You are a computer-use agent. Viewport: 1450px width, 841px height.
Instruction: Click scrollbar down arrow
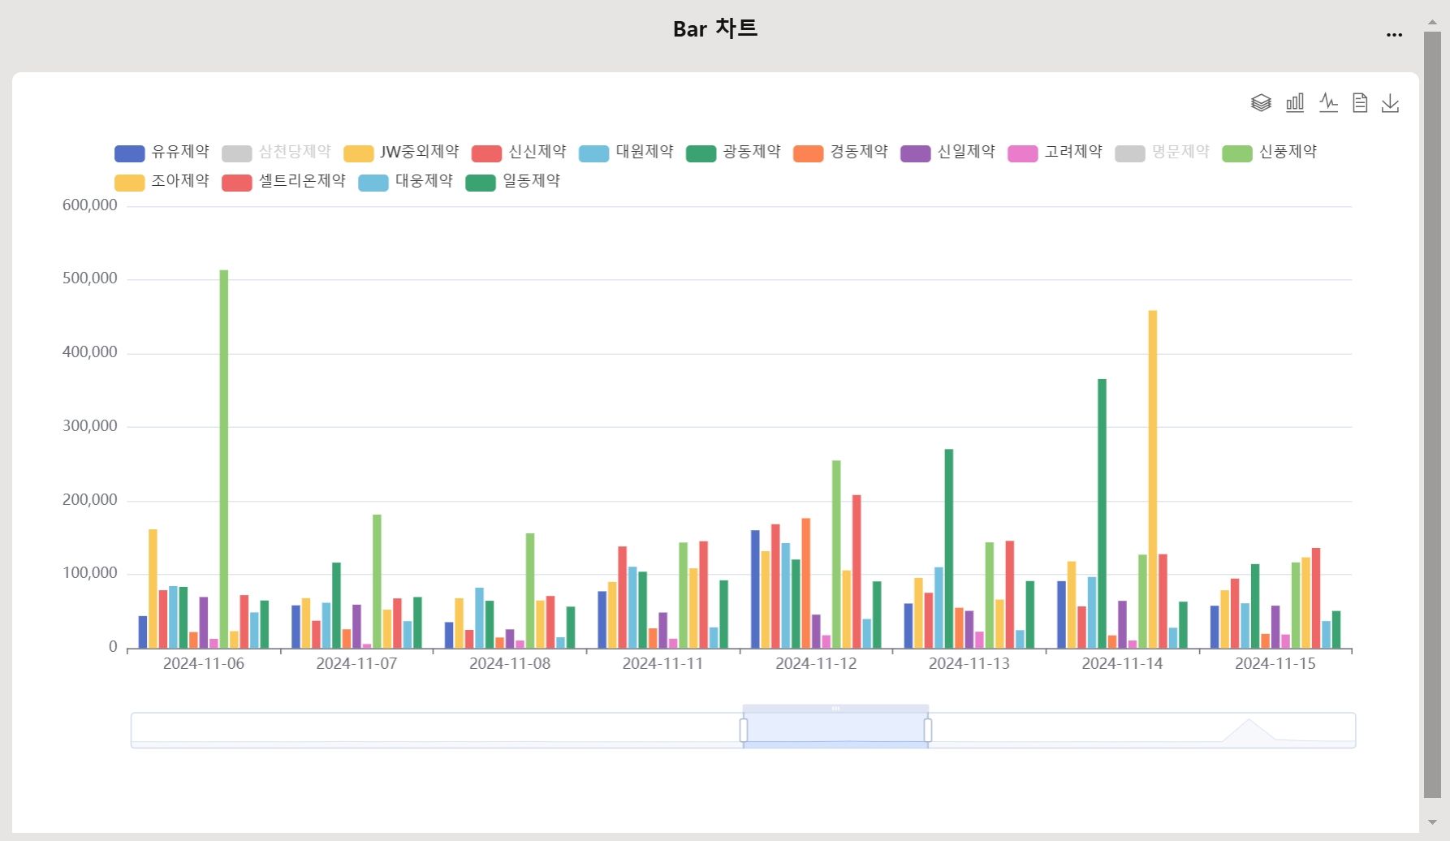[1432, 822]
